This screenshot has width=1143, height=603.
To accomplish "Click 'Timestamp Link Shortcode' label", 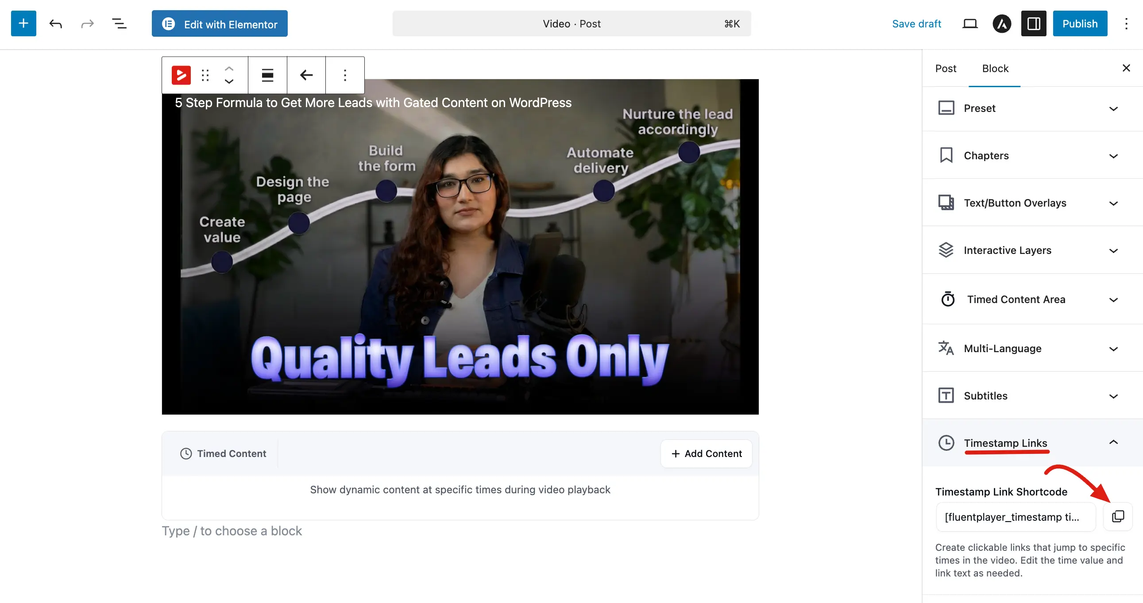I will click(x=1001, y=492).
